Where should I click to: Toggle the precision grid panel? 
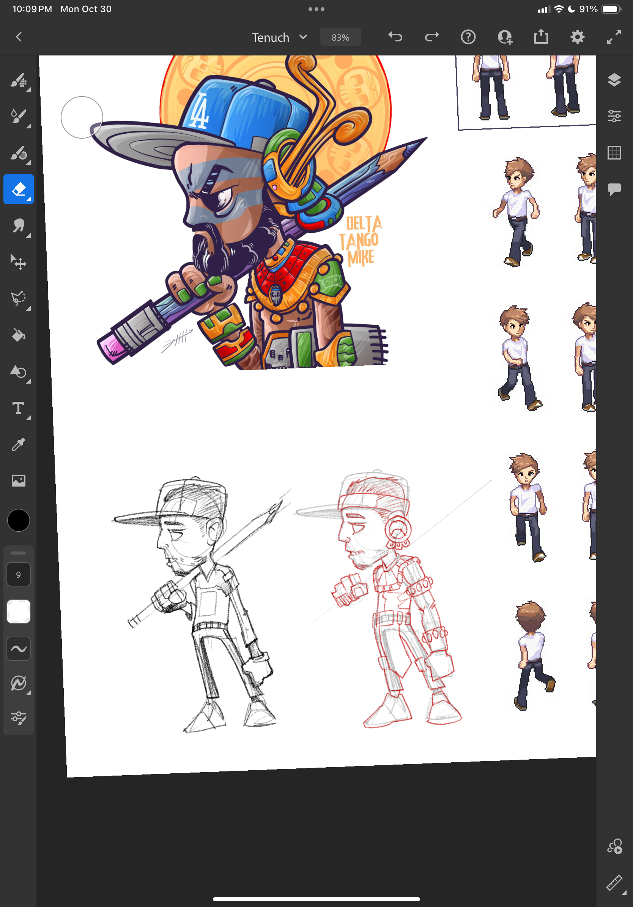click(614, 152)
